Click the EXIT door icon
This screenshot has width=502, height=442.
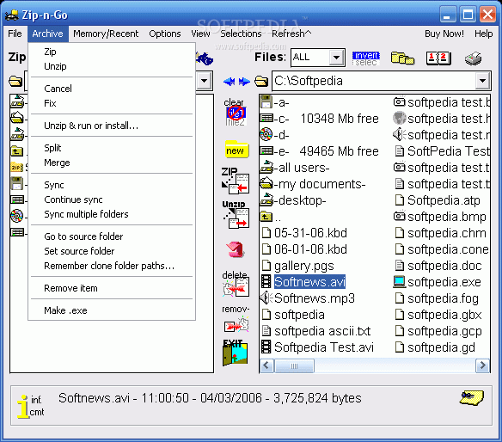(x=235, y=353)
